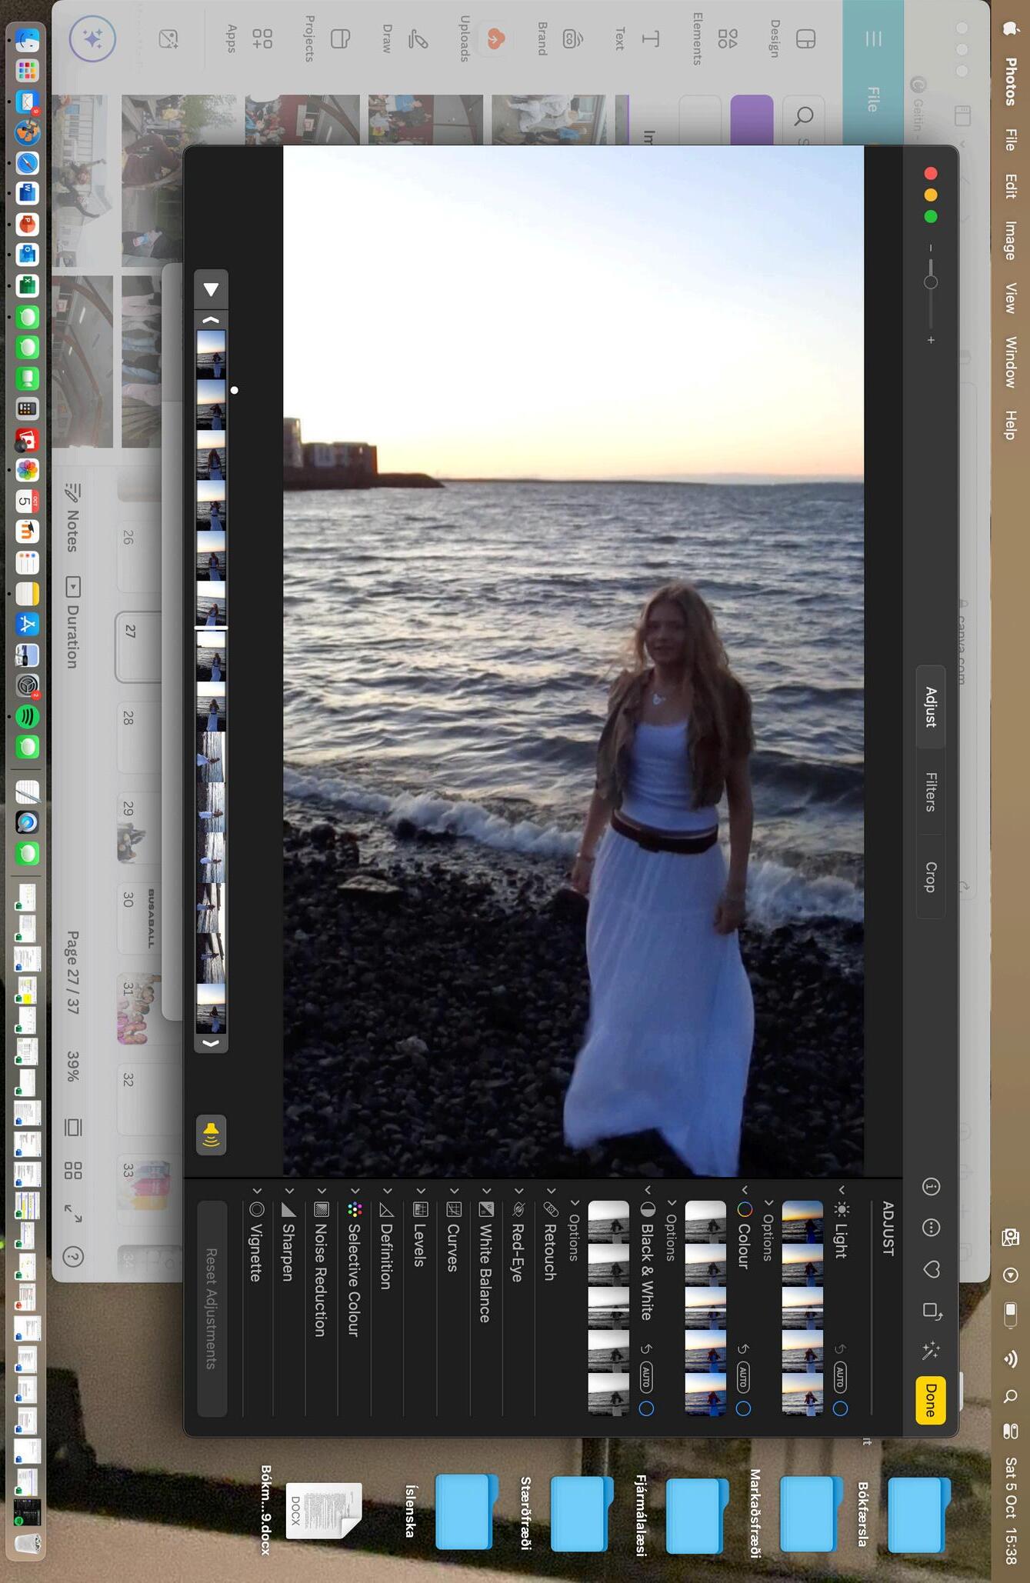Screen dimensions: 1030x1583
Task: Toggle the Colour adjustment blue circle
Action: 743,1408
